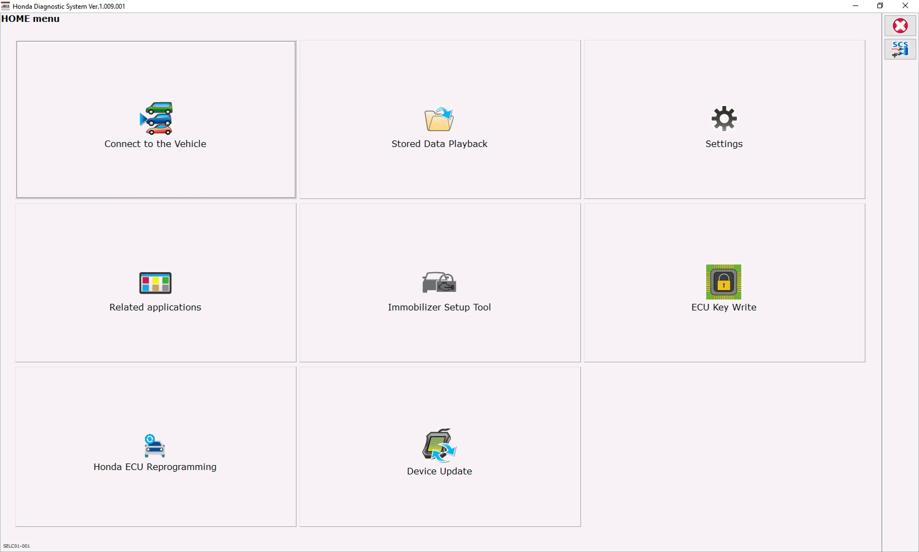Open the "Settings" text label
Image resolution: width=919 pixels, height=552 pixels.
(724, 144)
